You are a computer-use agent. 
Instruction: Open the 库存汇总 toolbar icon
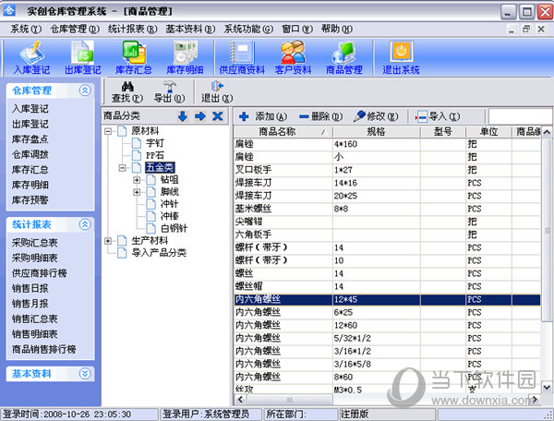pyautogui.click(x=132, y=56)
